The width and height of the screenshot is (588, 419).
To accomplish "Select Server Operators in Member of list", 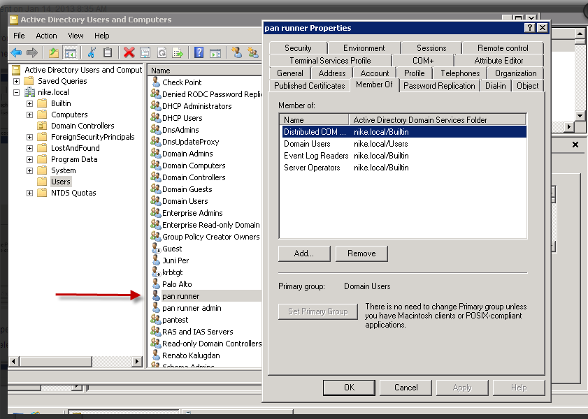I will 403,168.
